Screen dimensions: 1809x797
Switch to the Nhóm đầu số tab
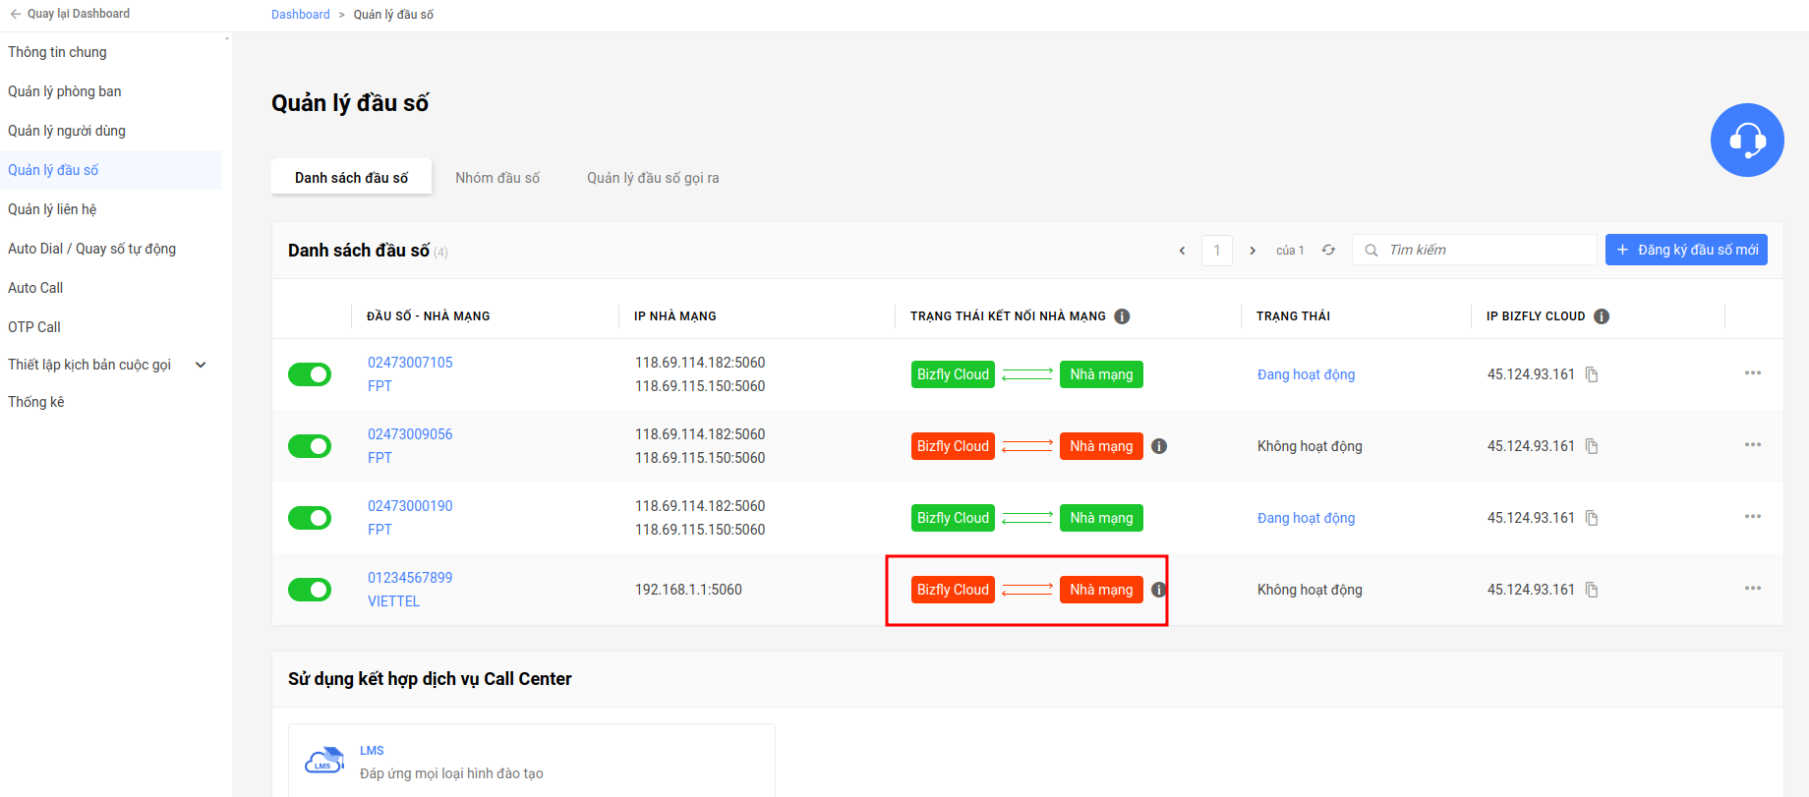tap(497, 178)
